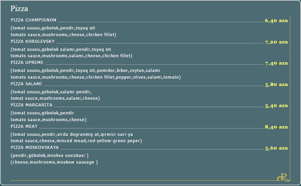The width and height of the screenshot is (301, 186).
Task: Click the 7,20 azn price
Action: click(276, 42)
